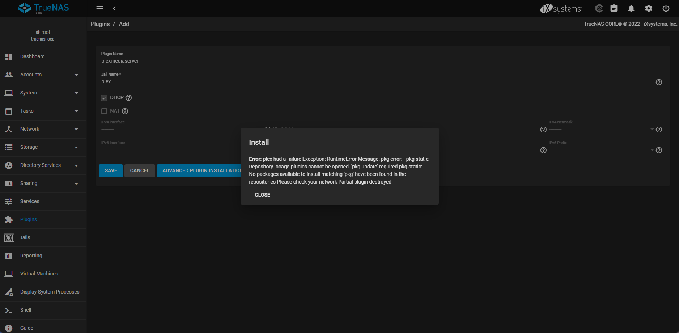Click the TrueCommand status icon

click(x=599, y=8)
